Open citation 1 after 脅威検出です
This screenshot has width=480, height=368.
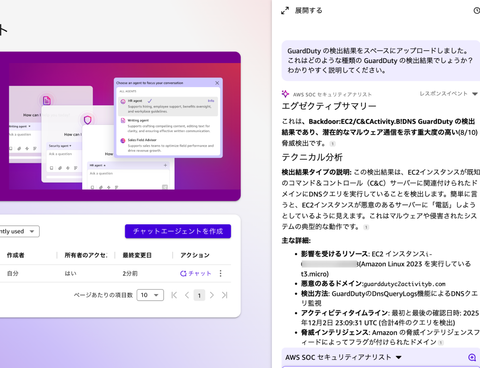(332, 144)
